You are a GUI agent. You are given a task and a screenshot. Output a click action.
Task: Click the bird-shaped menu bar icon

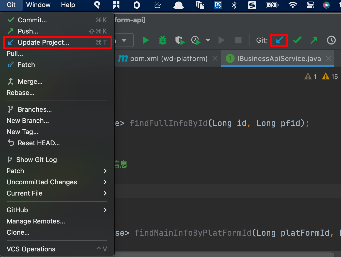(x=97, y=5)
